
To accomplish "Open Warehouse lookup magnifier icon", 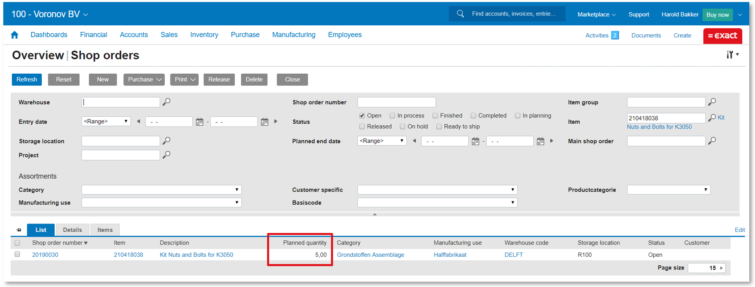I will (x=166, y=102).
